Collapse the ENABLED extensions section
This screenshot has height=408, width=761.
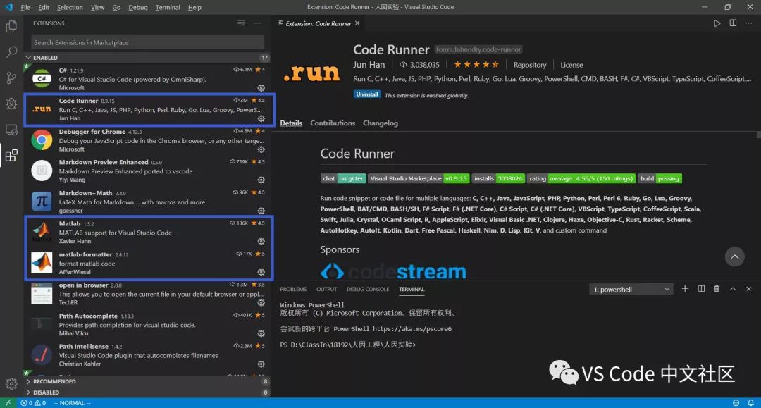[x=147, y=57]
